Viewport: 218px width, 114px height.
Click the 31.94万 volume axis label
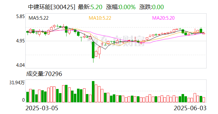click(17, 83)
